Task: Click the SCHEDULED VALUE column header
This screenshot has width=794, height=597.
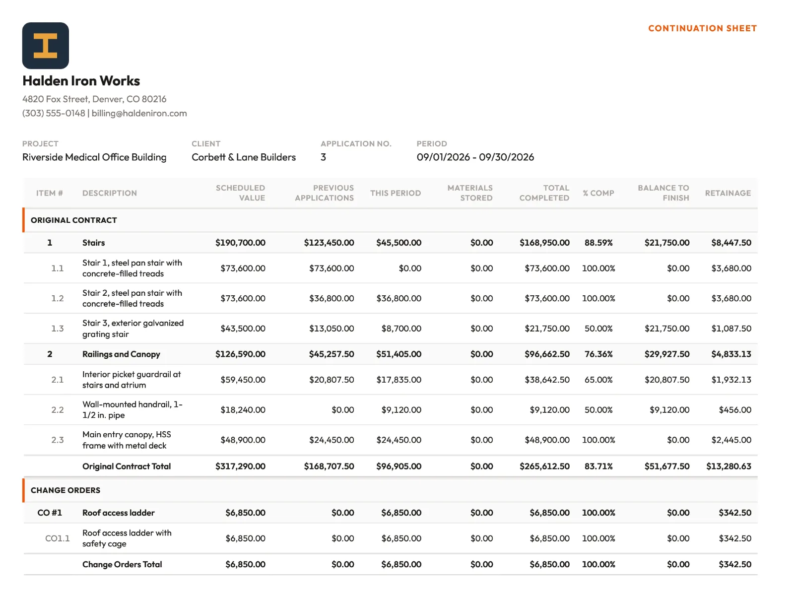Action: 240,193
